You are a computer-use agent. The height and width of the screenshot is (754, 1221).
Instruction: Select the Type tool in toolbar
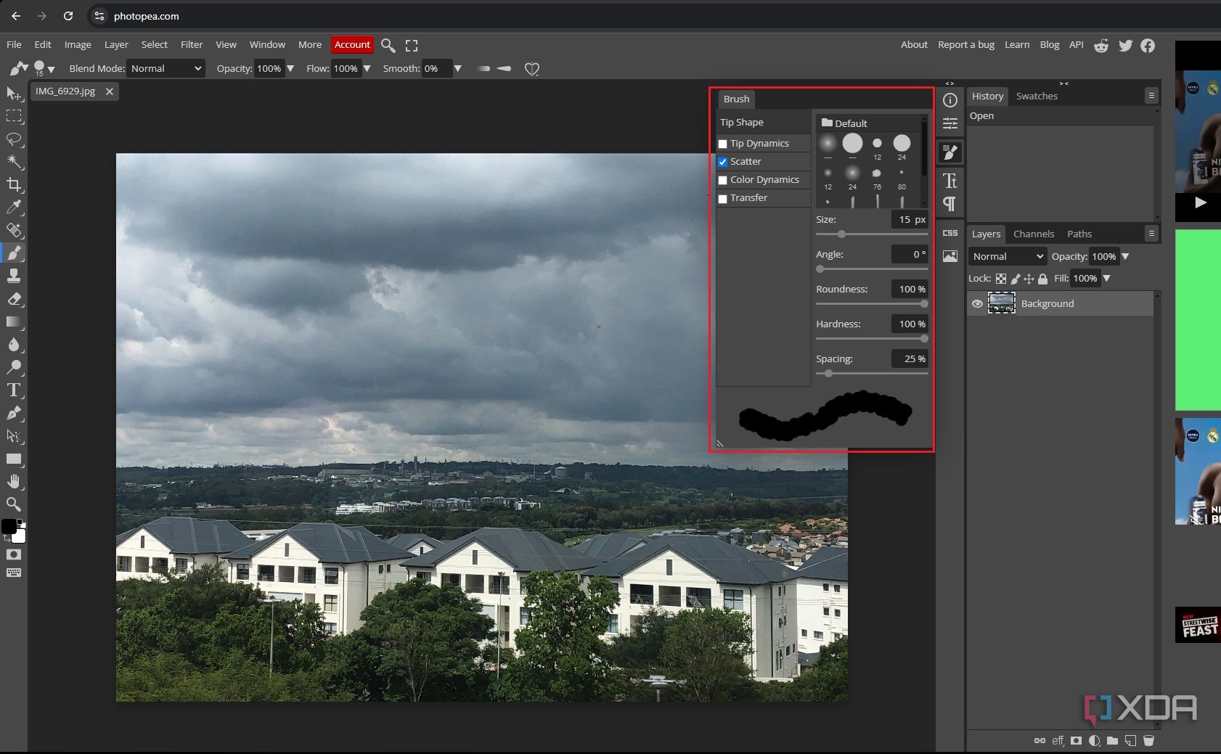click(x=14, y=390)
